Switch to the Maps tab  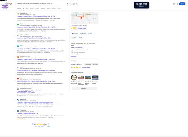[27, 9]
